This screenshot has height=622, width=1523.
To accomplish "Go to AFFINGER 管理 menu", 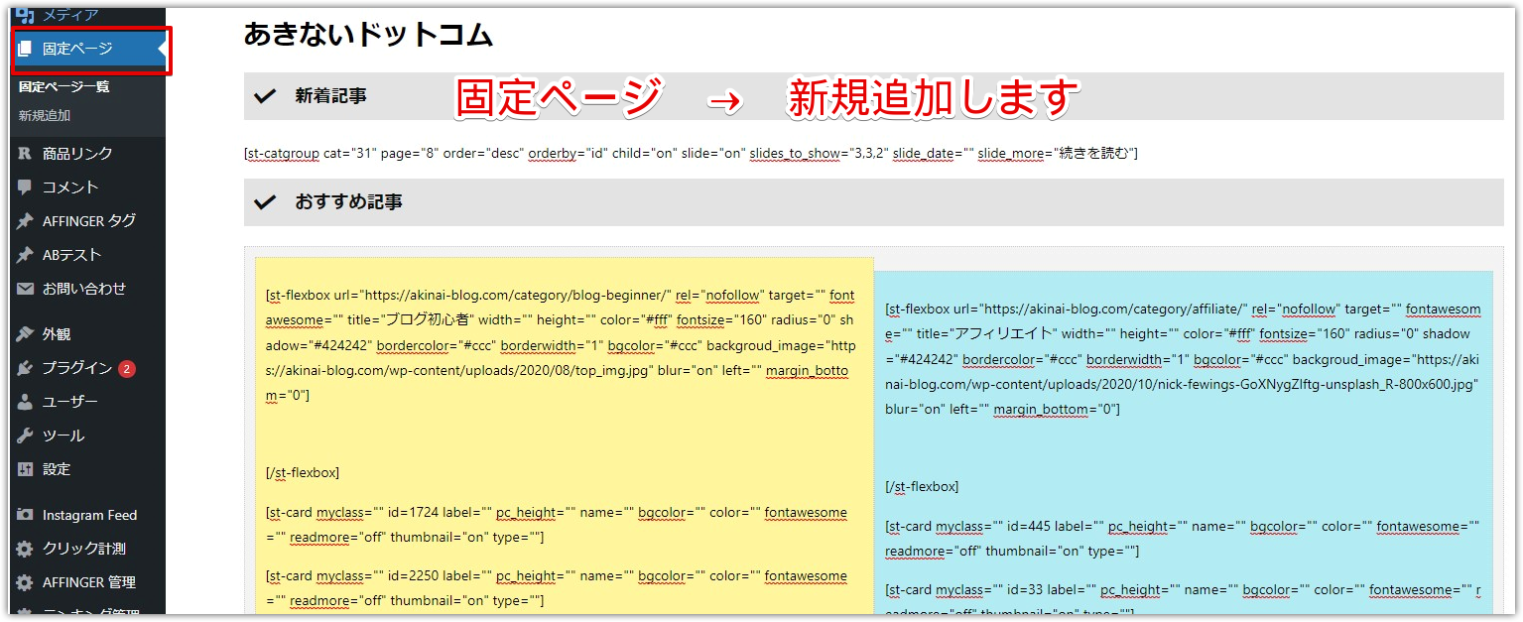I will coord(88,582).
